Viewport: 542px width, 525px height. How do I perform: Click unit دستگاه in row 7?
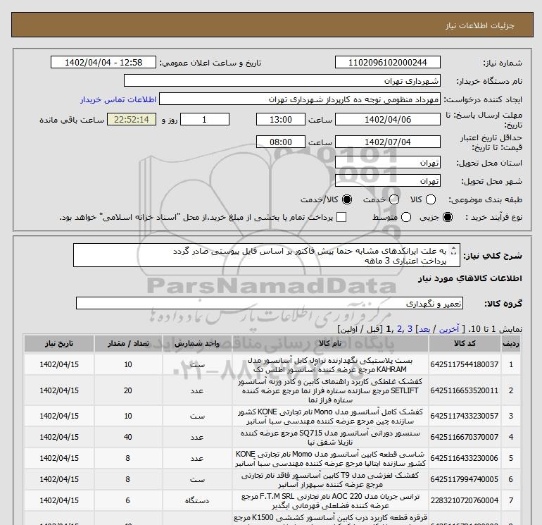click(x=197, y=501)
